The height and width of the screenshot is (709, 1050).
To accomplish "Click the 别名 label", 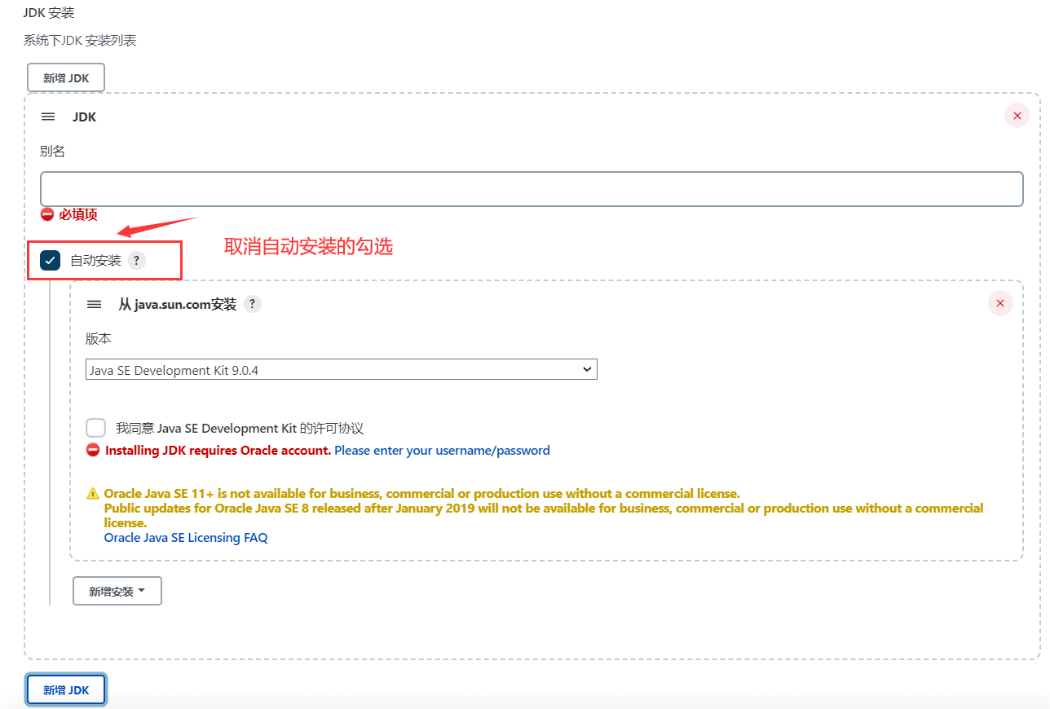I will pyautogui.click(x=52, y=152).
